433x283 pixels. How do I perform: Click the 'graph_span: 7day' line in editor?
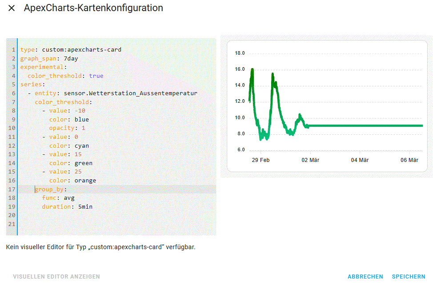point(49,58)
